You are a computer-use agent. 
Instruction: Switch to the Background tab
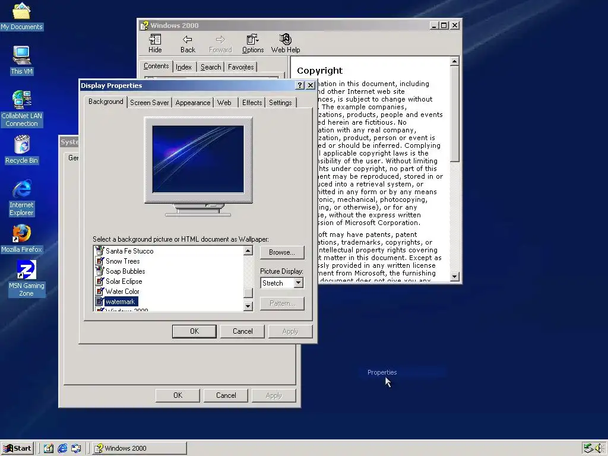pyautogui.click(x=106, y=102)
